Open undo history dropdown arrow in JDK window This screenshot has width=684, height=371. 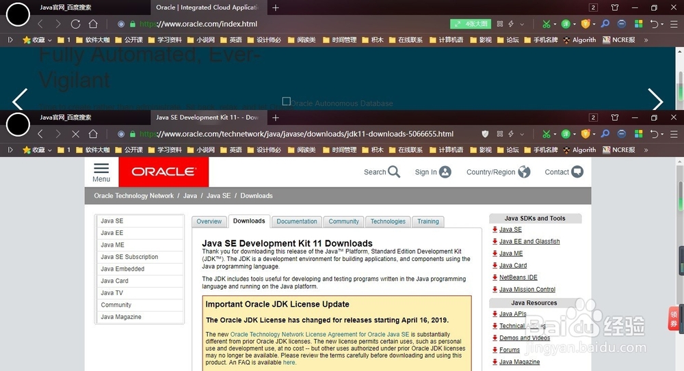[x=662, y=135]
